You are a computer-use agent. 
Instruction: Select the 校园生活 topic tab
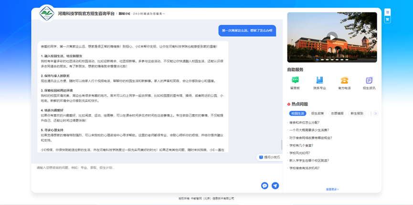pyautogui.click(x=297, y=114)
